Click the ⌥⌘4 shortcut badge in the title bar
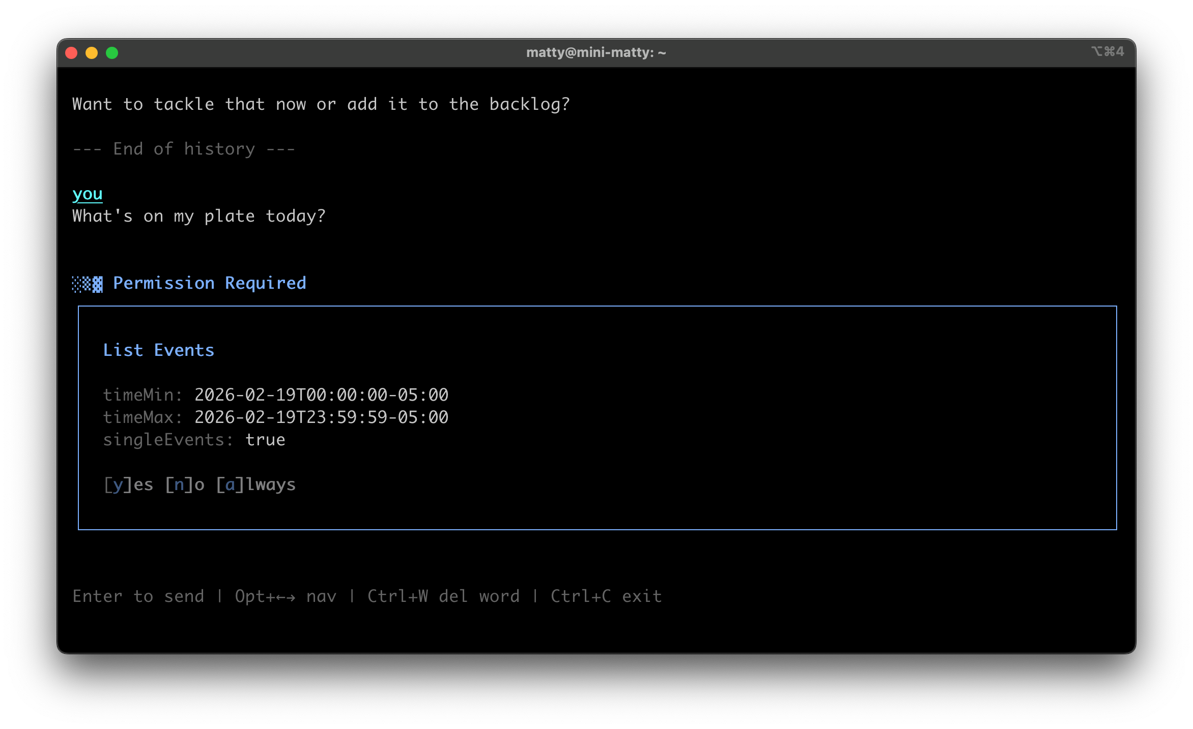 pyautogui.click(x=1107, y=51)
